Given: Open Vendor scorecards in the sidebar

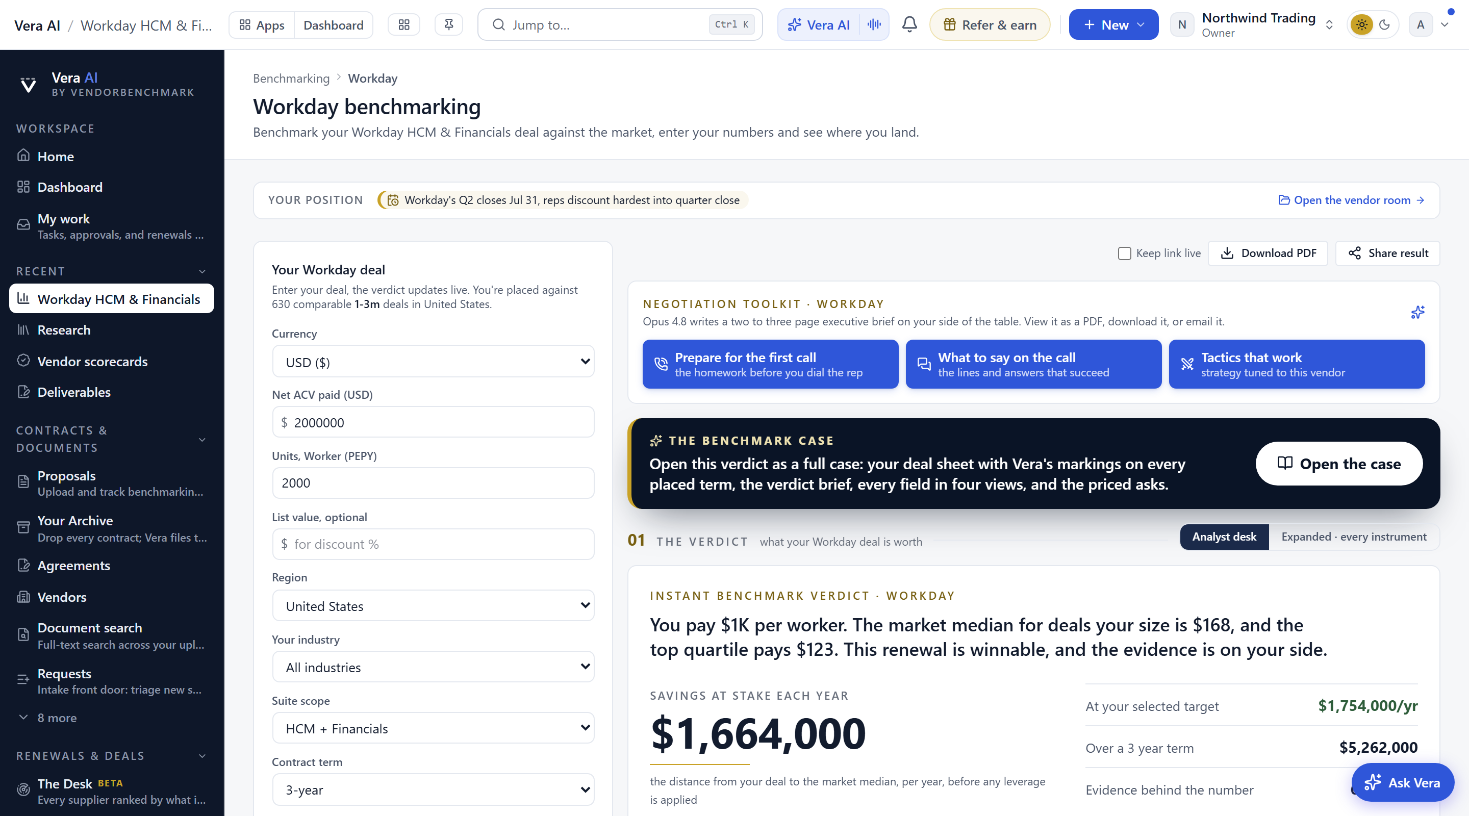Looking at the screenshot, I should coord(112,361).
